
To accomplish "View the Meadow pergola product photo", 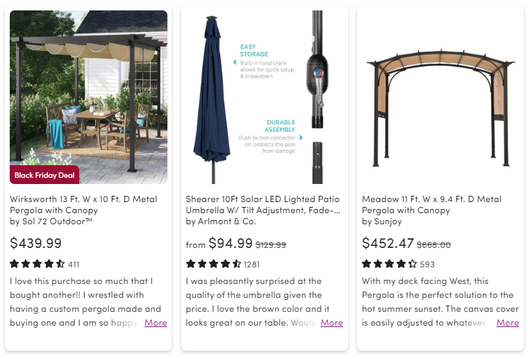I will point(440,97).
